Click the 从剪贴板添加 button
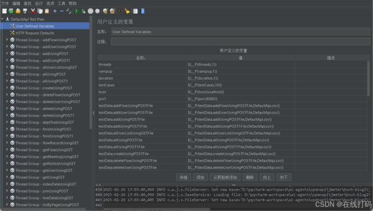Screen dimensions: 373x211 click(225, 177)
